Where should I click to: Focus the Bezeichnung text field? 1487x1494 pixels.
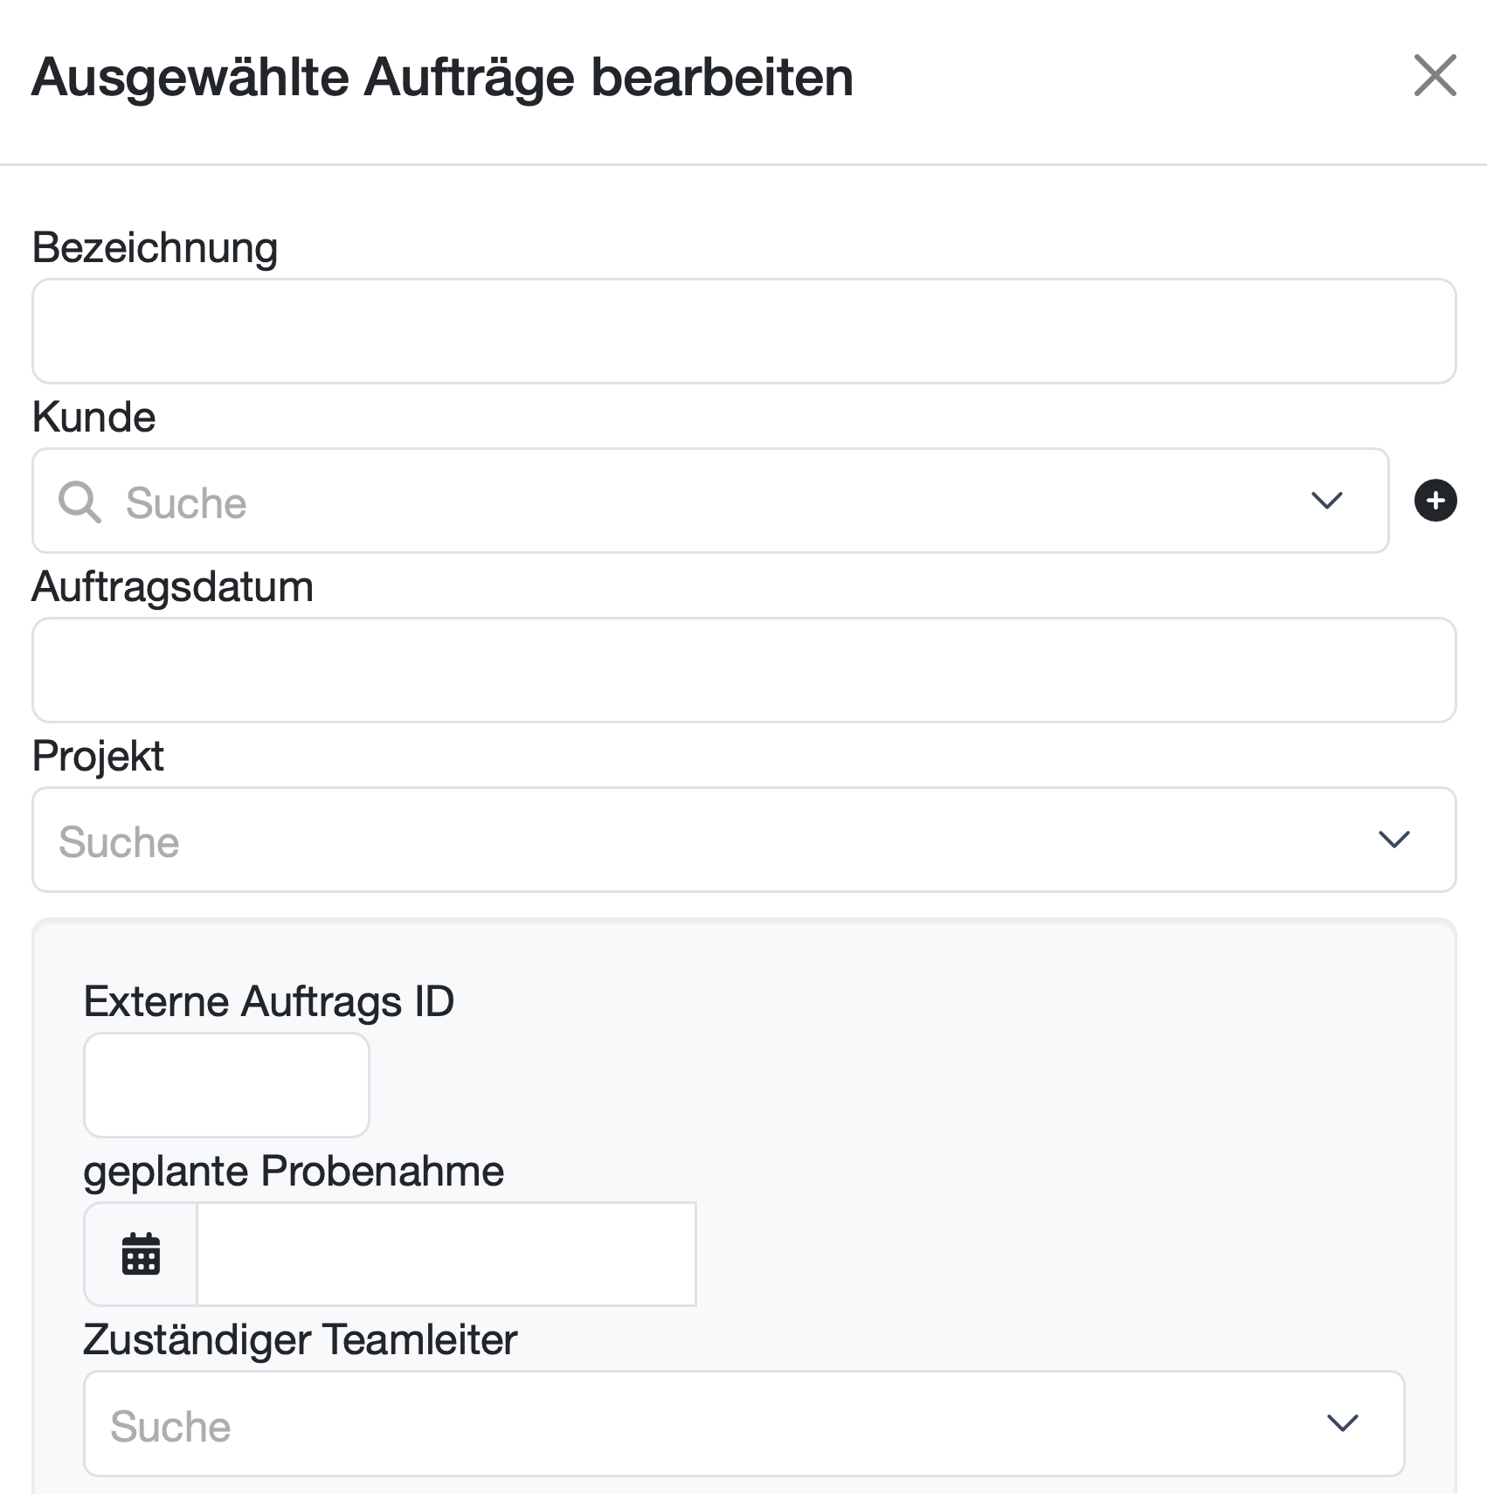(x=744, y=331)
